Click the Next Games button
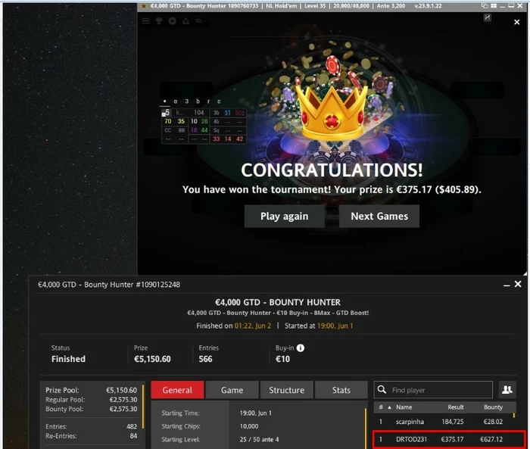The width and height of the screenshot is (530, 449). (379, 216)
